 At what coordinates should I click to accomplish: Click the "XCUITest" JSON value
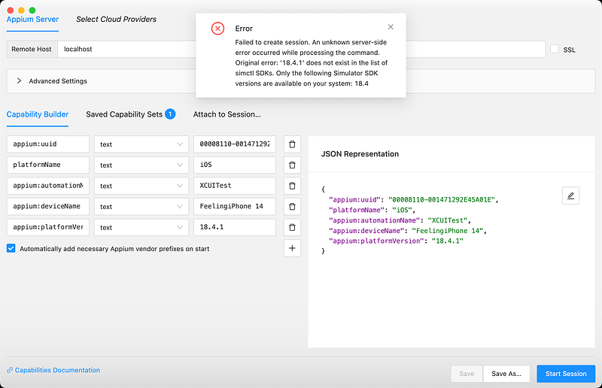(x=448, y=220)
